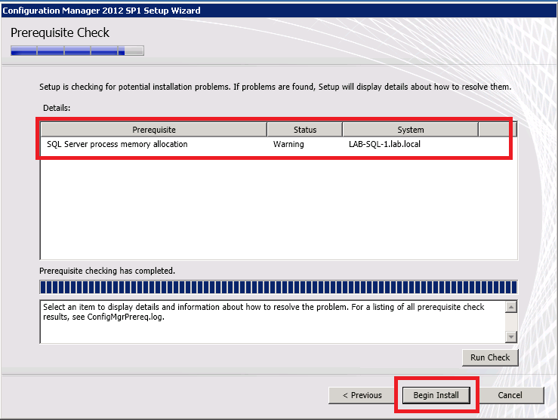Click the prerequisite checking progress bar
Screen dimensions: 558x420
(x=279, y=287)
